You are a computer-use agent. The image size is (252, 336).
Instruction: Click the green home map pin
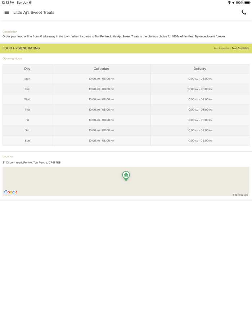pyautogui.click(x=126, y=176)
